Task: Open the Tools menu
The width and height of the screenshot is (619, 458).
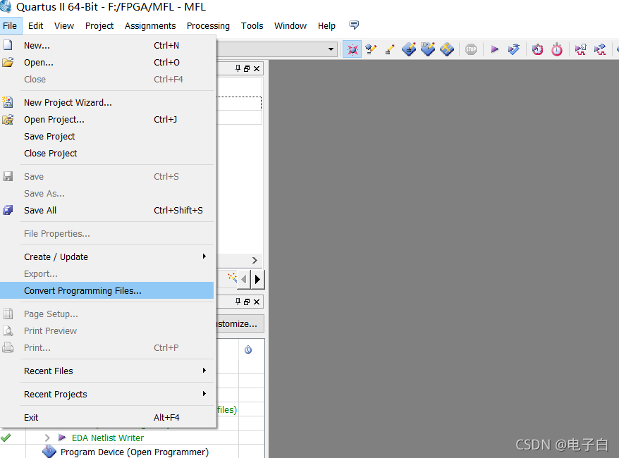Action: [252, 25]
